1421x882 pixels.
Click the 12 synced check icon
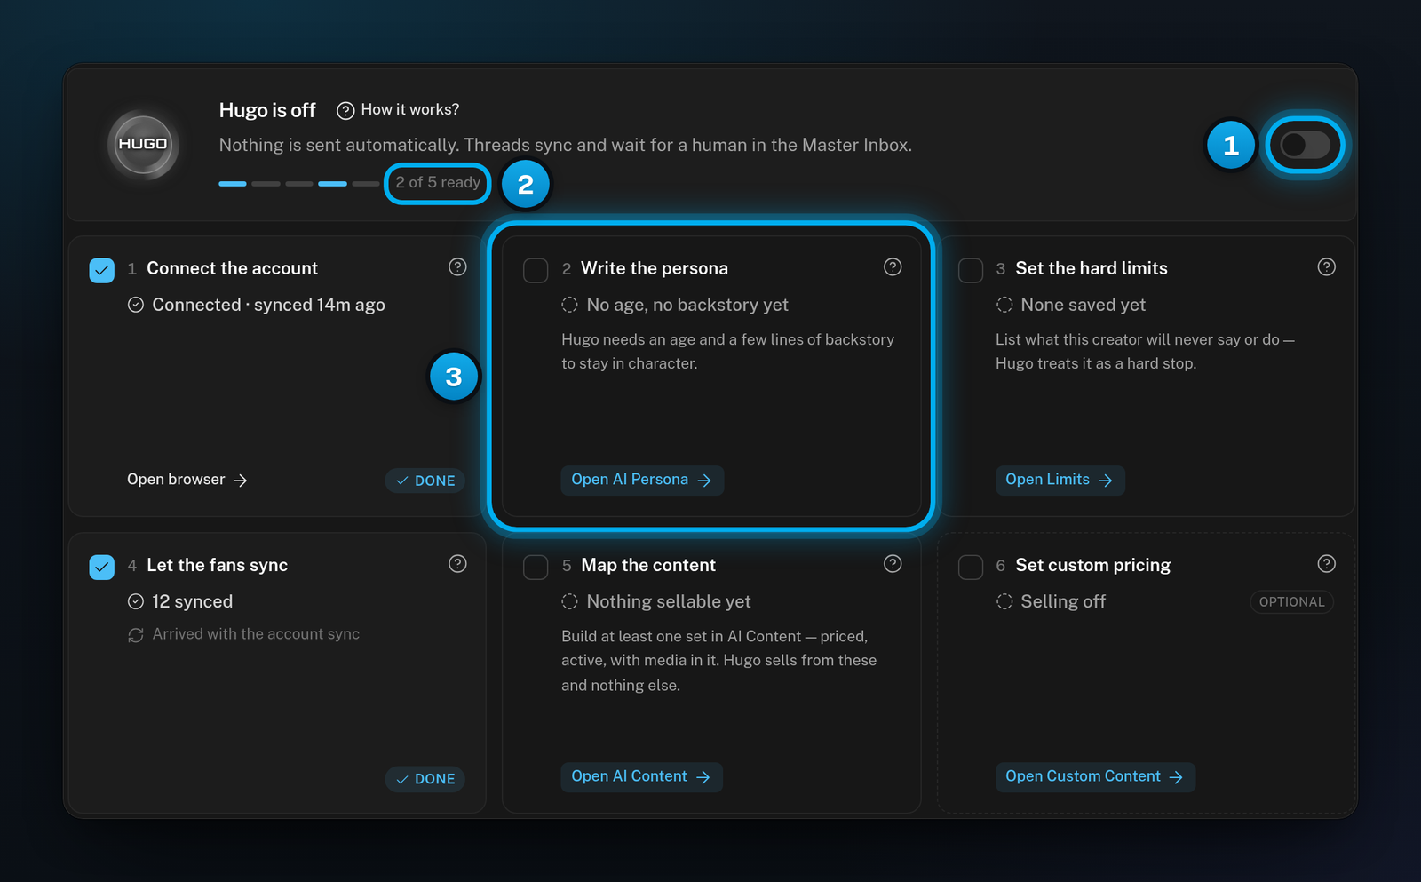coord(136,601)
